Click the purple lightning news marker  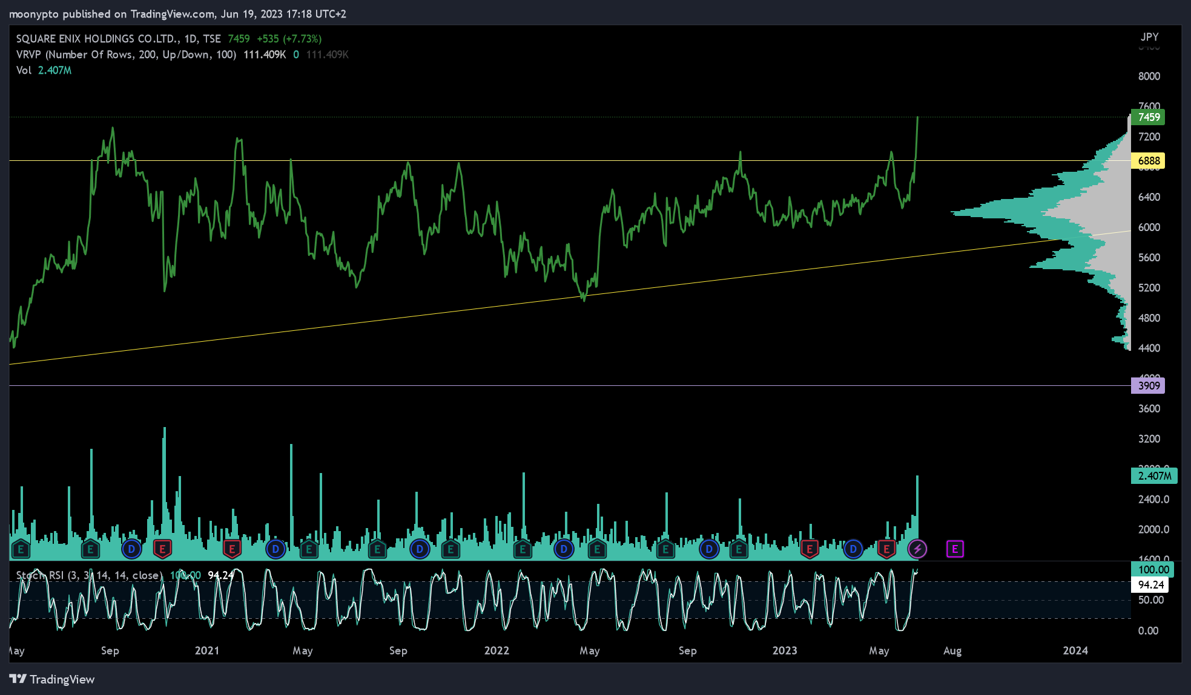917,549
